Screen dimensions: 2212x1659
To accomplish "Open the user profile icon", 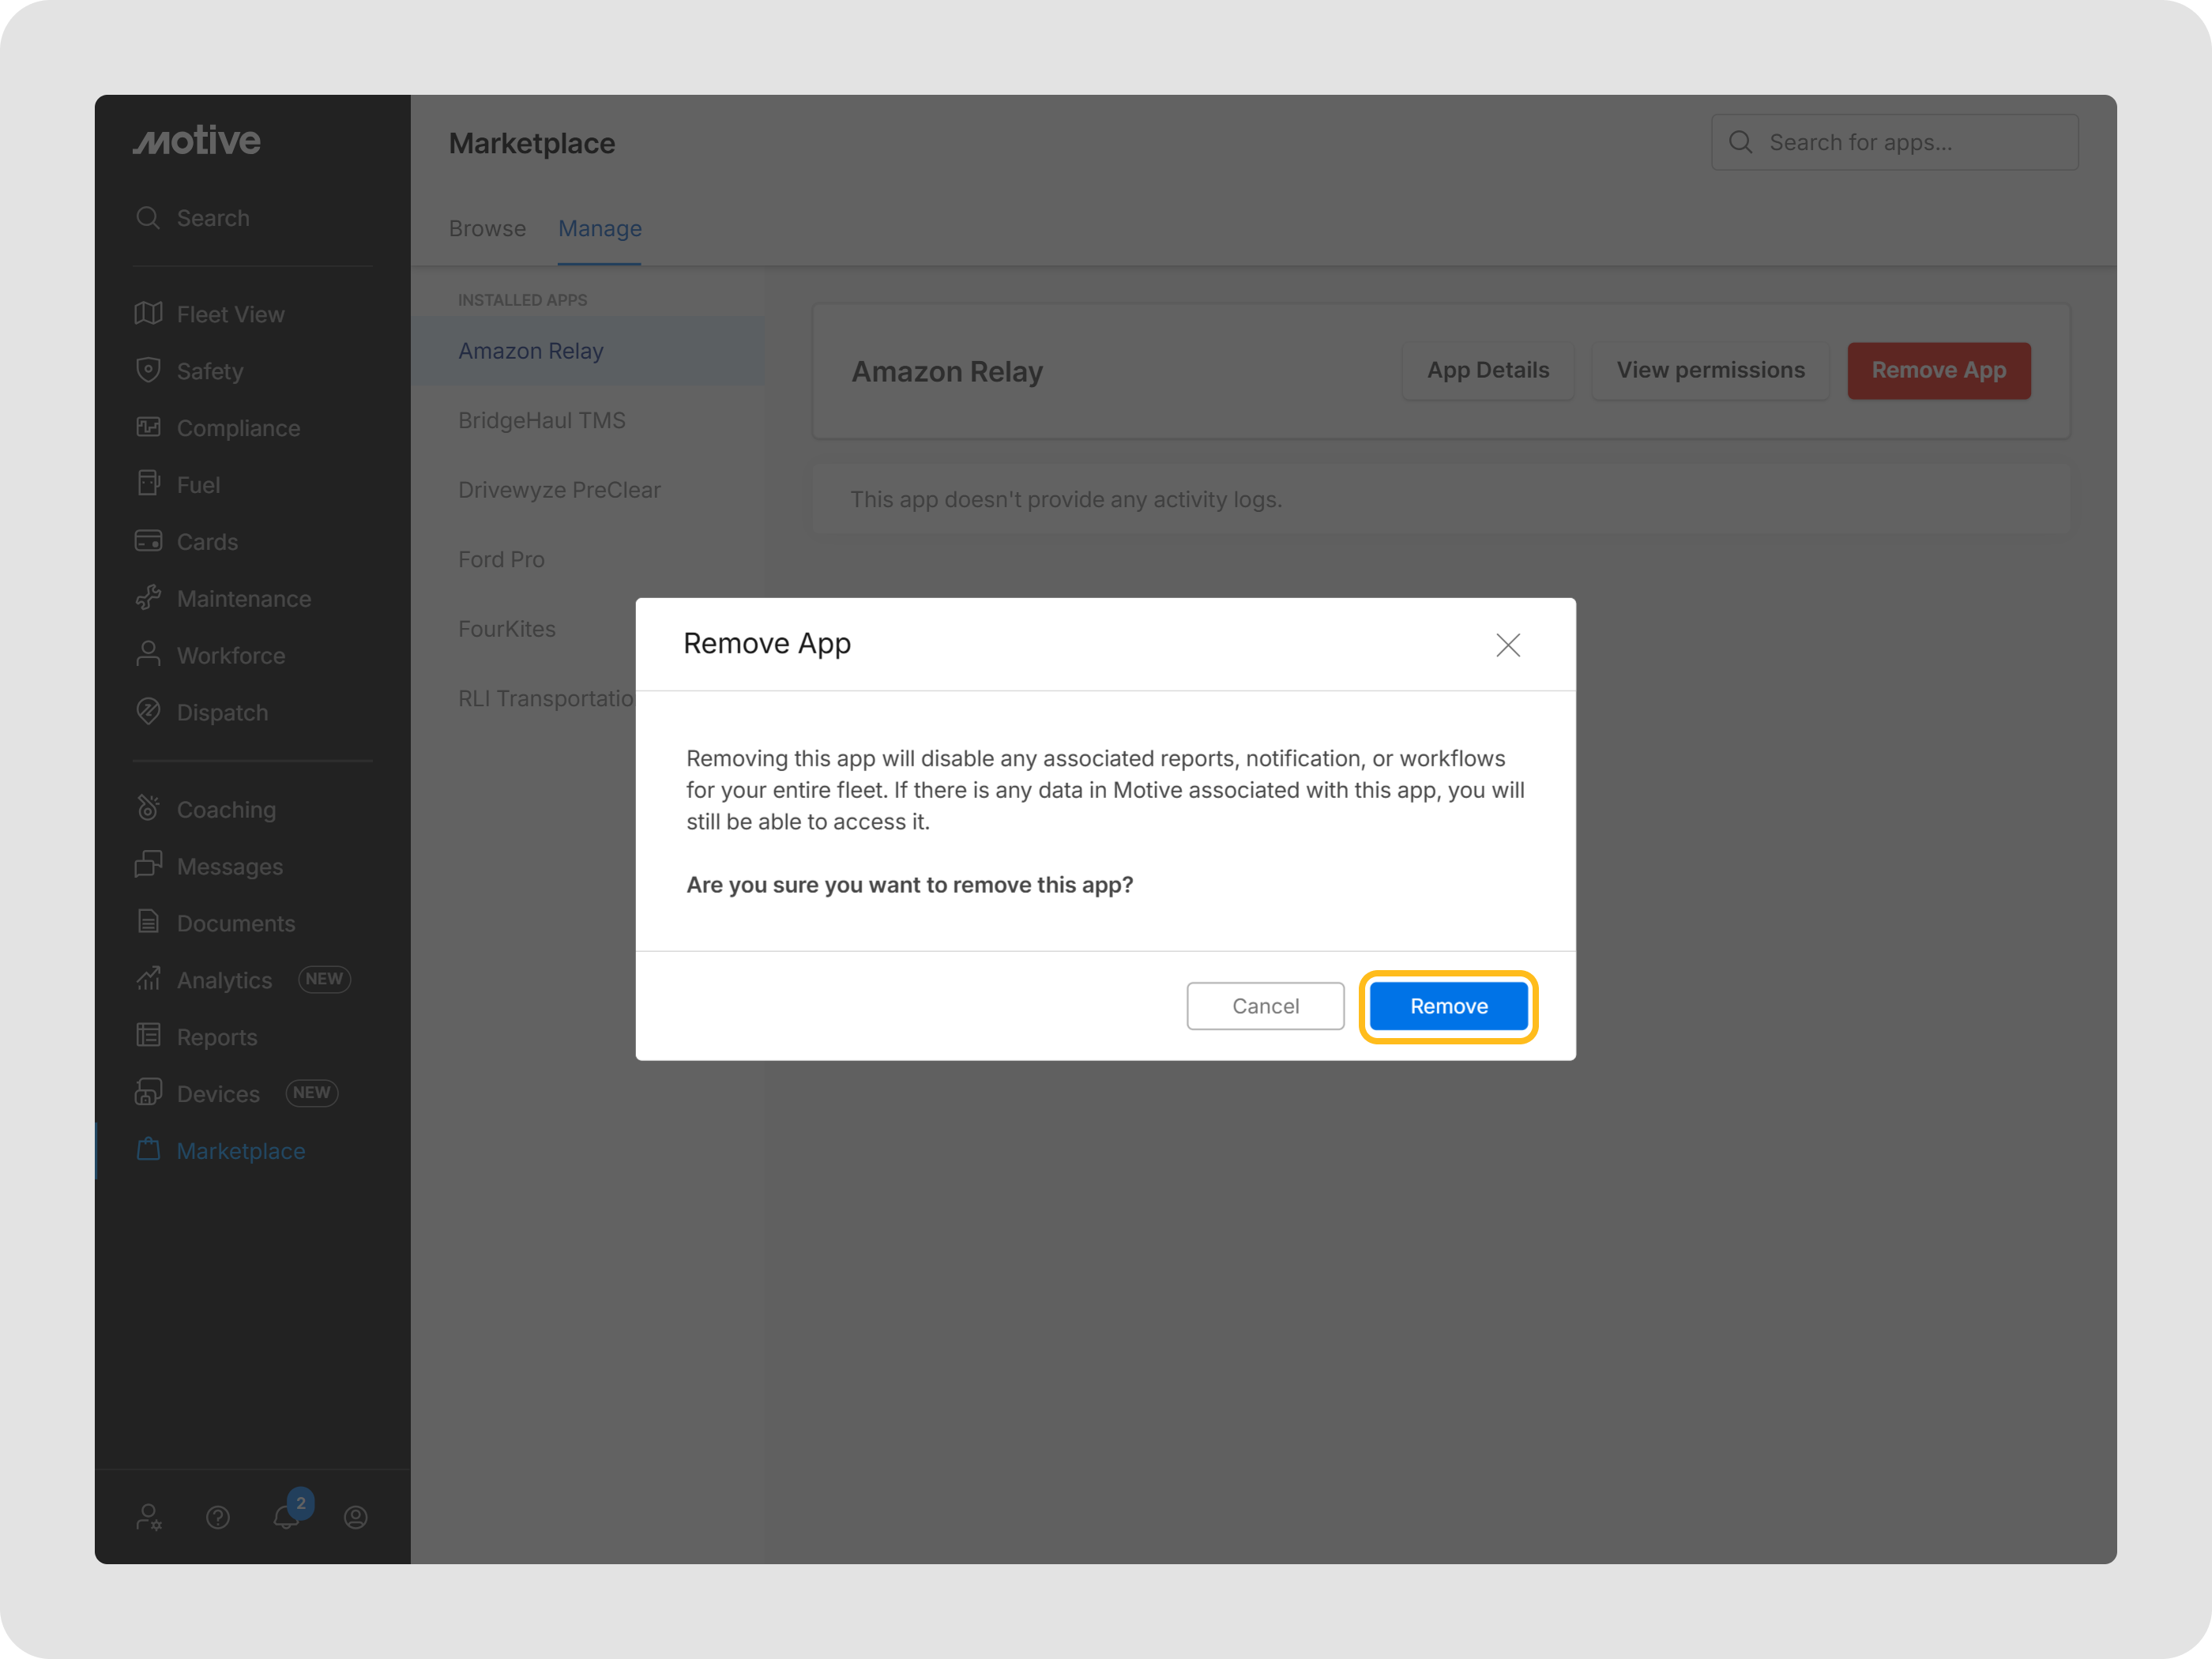I will 355,1517.
